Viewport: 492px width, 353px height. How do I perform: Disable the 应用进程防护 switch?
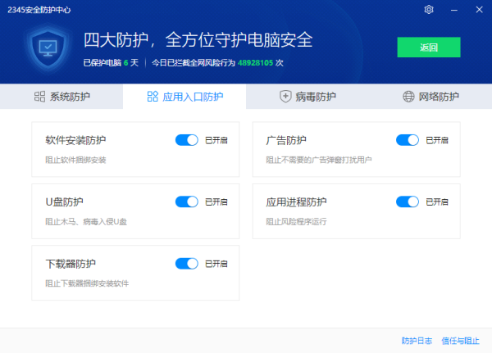click(408, 202)
